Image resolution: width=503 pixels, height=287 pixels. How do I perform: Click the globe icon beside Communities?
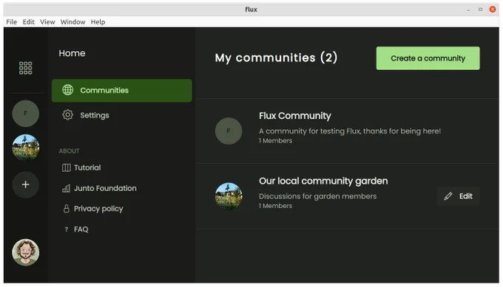click(68, 90)
